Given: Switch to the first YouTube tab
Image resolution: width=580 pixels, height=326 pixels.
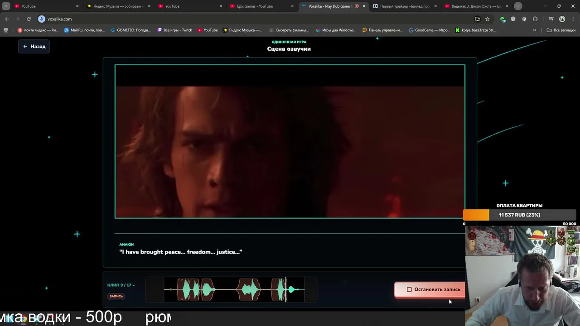Looking at the screenshot, I should pyautogui.click(x=47, y=6).
